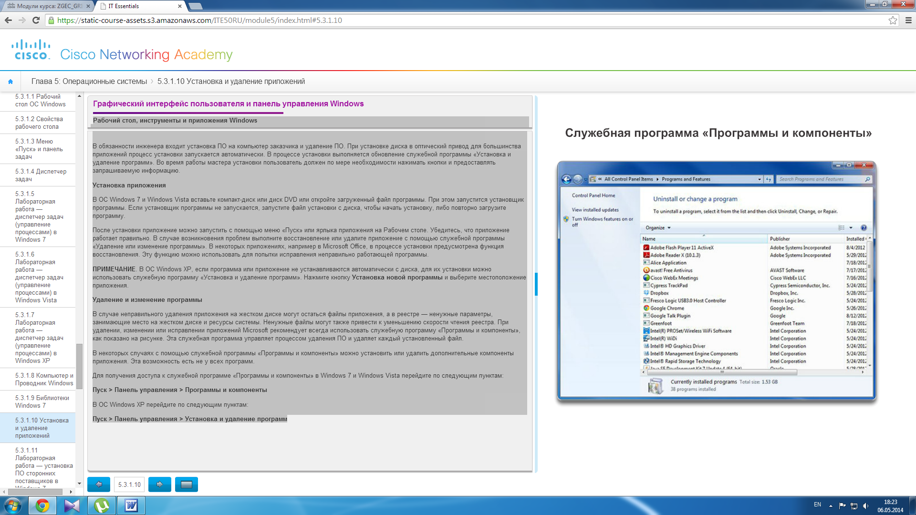This screenshot has height=515, width=916.
Task: Open Visual Studio taskbar icon
Action: pyautogui.click(x=72, y=505)
